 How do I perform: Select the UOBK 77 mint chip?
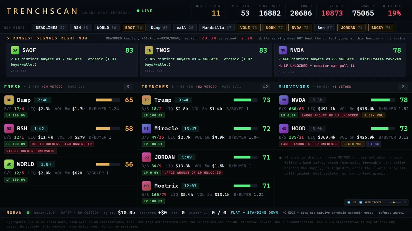point(275,28)
